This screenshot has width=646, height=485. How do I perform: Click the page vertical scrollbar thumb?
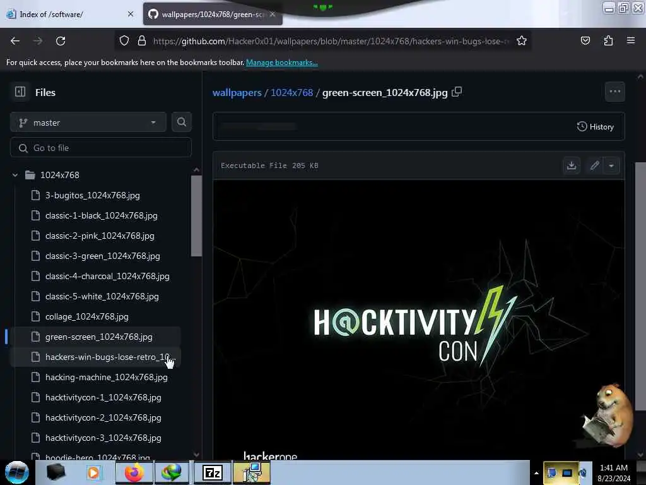point(640,286)
